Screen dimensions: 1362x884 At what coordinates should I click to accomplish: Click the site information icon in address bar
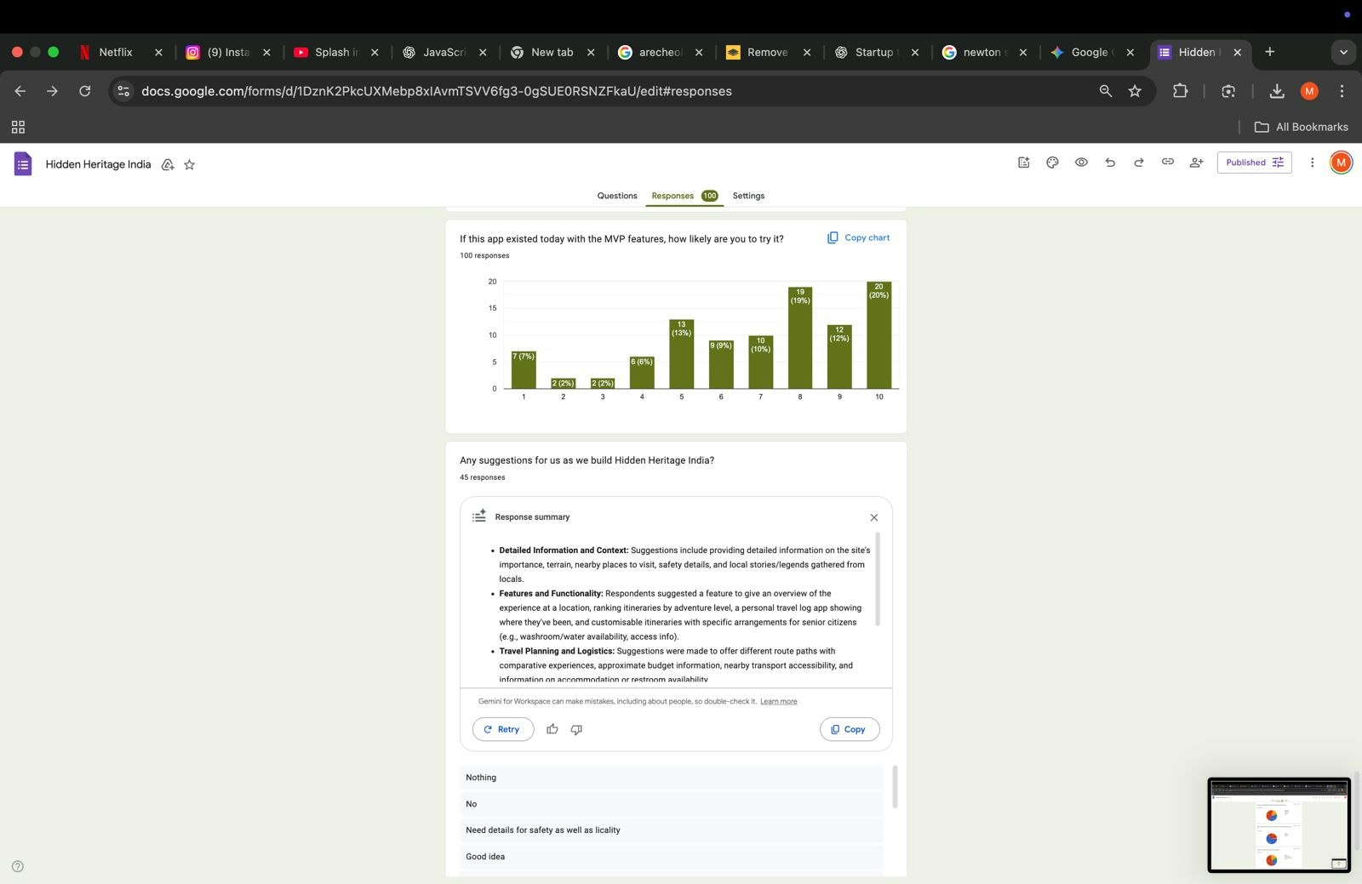click(123, 91)
